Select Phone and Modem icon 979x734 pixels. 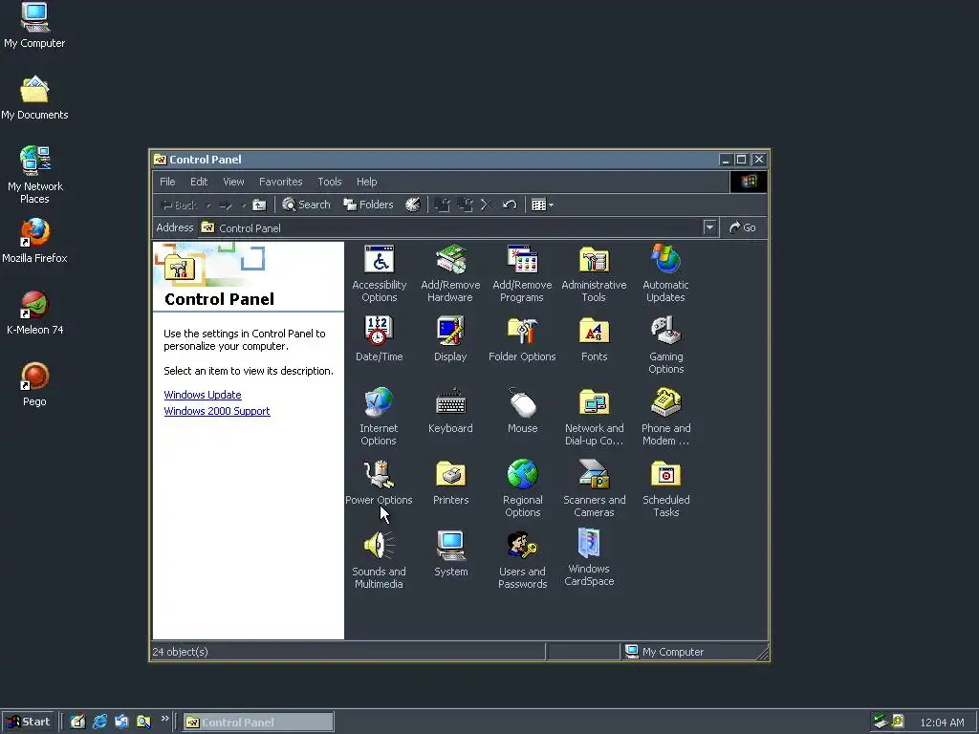coord(665,417)
